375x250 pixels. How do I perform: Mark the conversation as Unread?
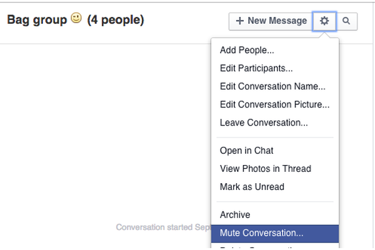coord(252,187)
